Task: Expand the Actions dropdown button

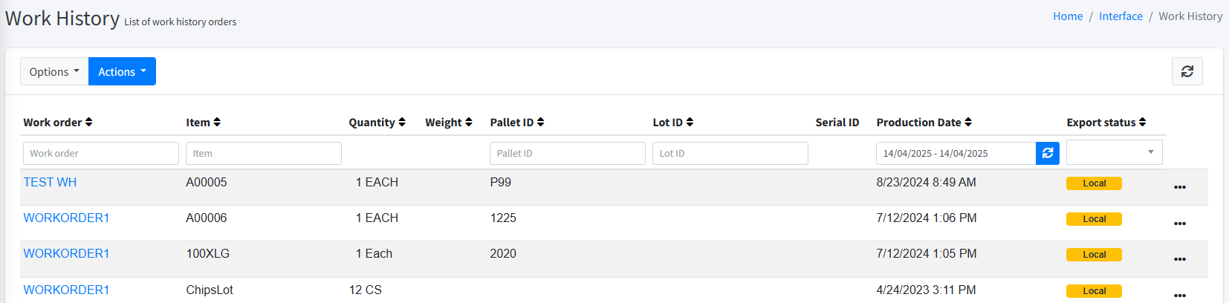Action: coord(122,71)
